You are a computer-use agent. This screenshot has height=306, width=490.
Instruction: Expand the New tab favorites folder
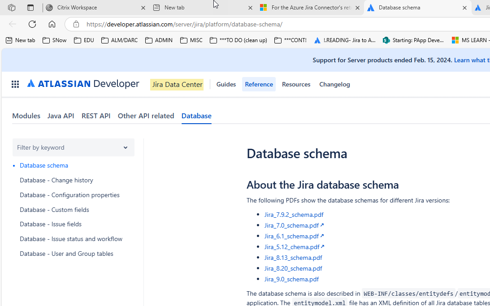point(20,40)
